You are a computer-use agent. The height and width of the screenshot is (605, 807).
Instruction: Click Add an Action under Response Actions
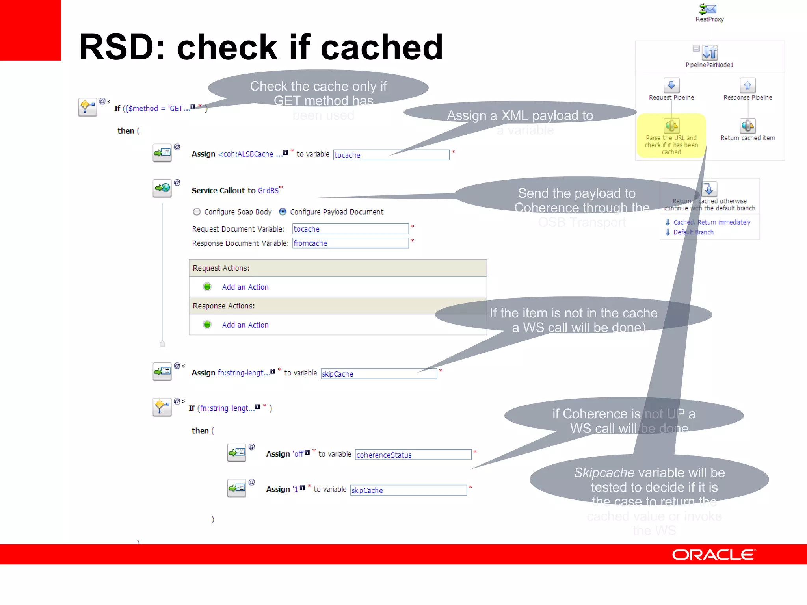[x=245, y=325]
